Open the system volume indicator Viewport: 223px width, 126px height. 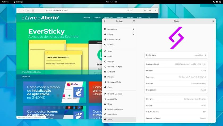[x=217, y=2]
